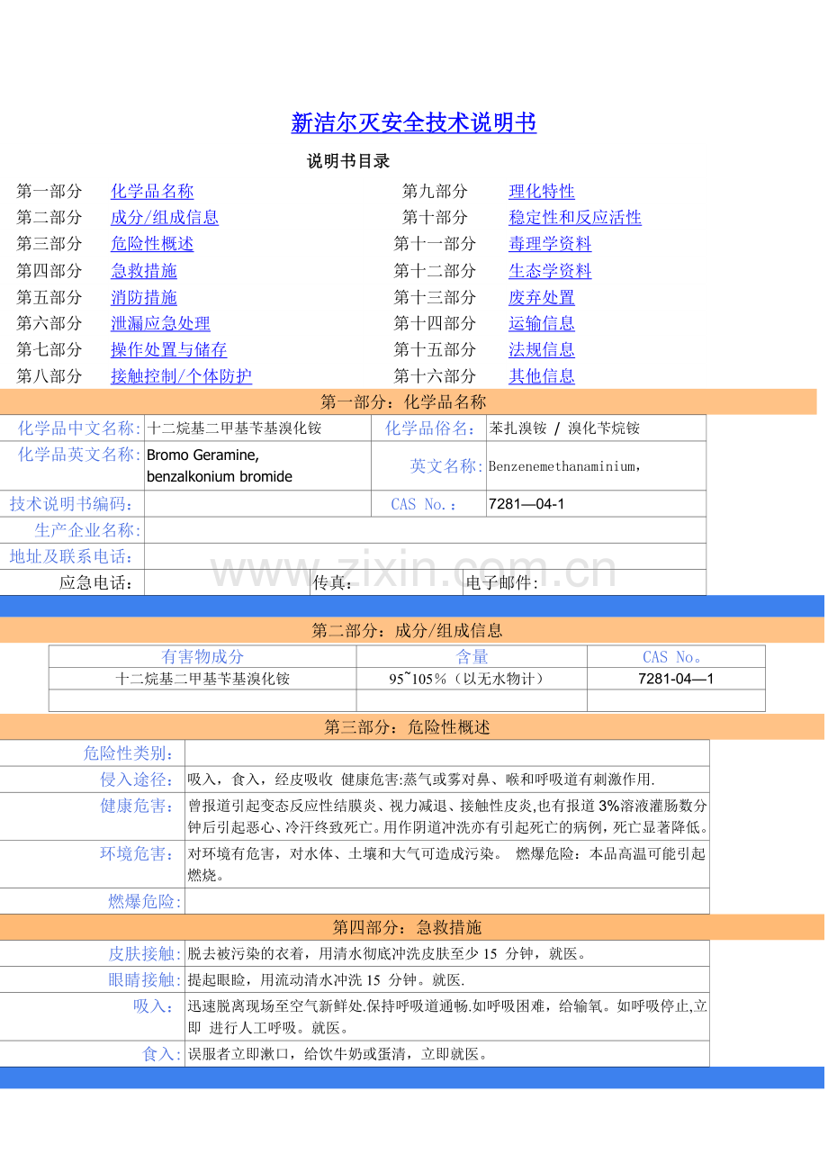The height and width of the screenshot is (1172, 828).
Task: Open the 接触控制/个体防护 link
Action: tap(181, 376)
